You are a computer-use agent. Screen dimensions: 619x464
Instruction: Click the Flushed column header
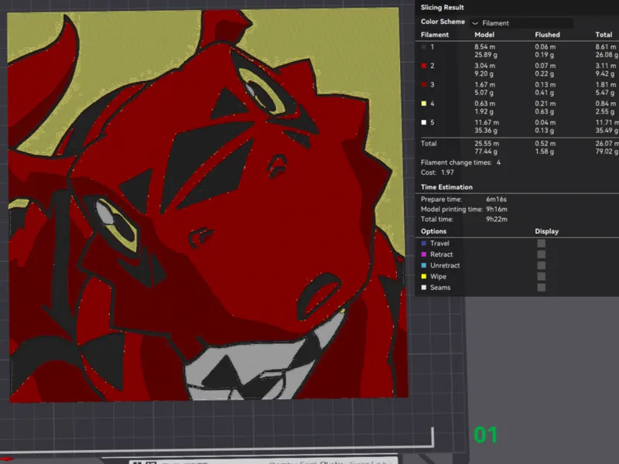coord(547,35)
